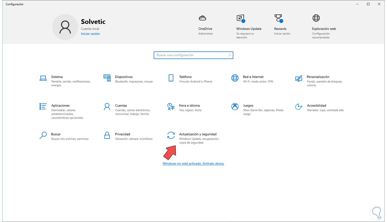
Task: Click the search magnifier in search box
Action: pos(230,55)
